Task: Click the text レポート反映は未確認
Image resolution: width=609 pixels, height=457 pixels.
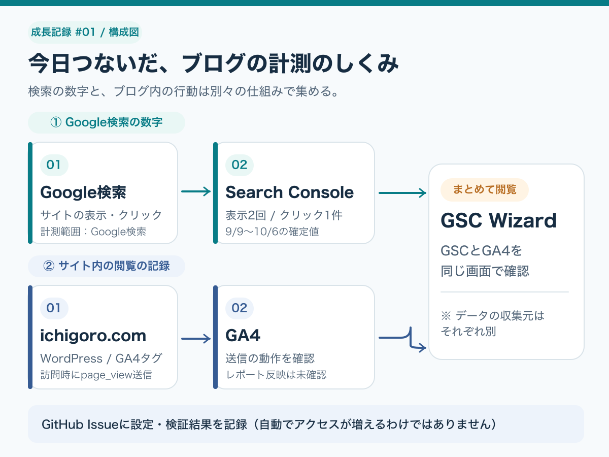Action: (276, 375)
